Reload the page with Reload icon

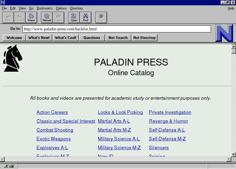47,17
